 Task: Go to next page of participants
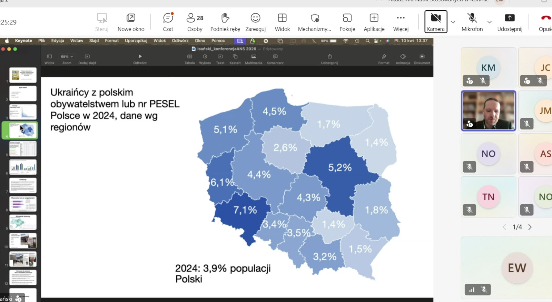point(530,227)
